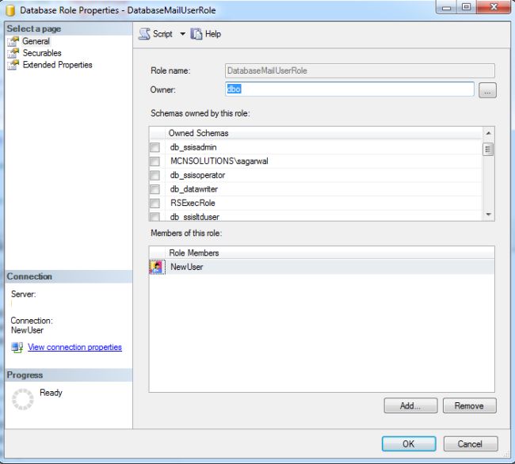Screen dimensions: 515x464
Task: Confirm with the OK button
Action: (409, 443)
